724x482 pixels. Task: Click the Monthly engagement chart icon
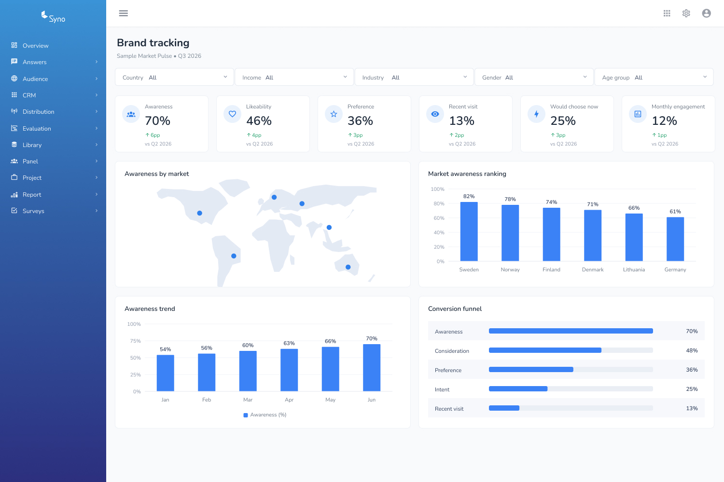(x=638, y=114)
